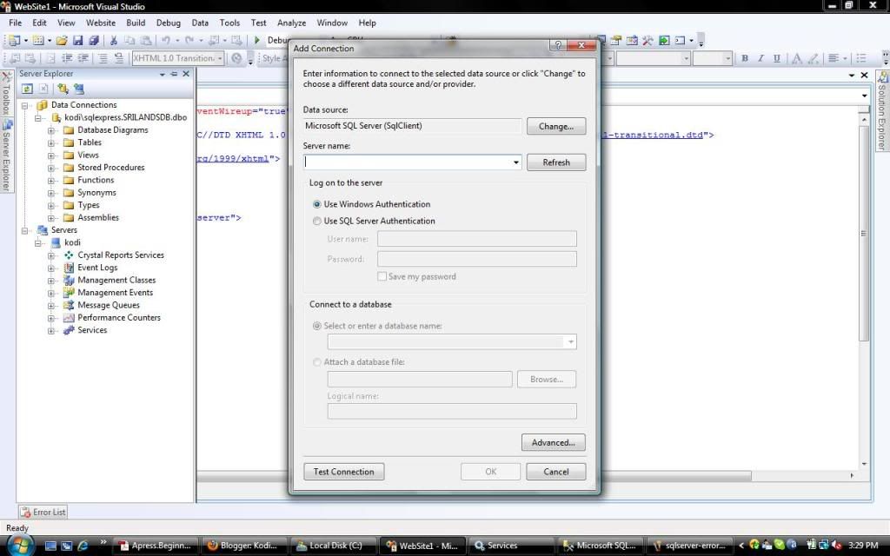Select Crystal Reports Services tree item
Image resolution: width=890 pixels, height=556 pixels.
[x=120, y=255]
